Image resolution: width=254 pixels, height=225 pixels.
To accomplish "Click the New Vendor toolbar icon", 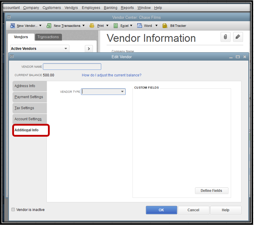I will point(13,26).
